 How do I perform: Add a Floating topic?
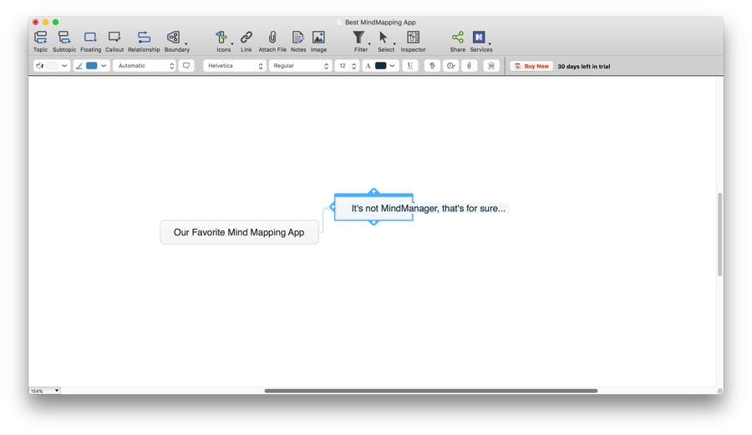coord(90,41)
